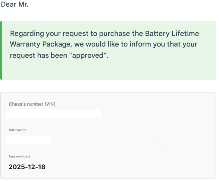
Task: Click the "Chassis number (VIN)" label
Action: 32,104
